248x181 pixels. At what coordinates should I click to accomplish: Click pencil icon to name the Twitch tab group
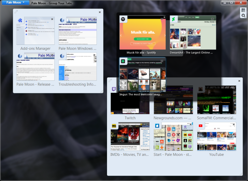(x=110, y=81)
